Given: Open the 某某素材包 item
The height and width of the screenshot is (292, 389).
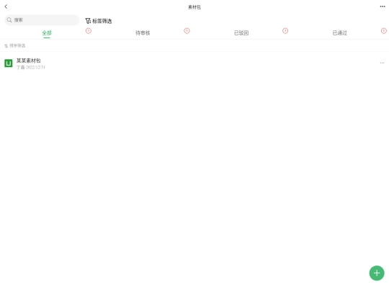Looking at the screenshot, I should pos(194,63).
